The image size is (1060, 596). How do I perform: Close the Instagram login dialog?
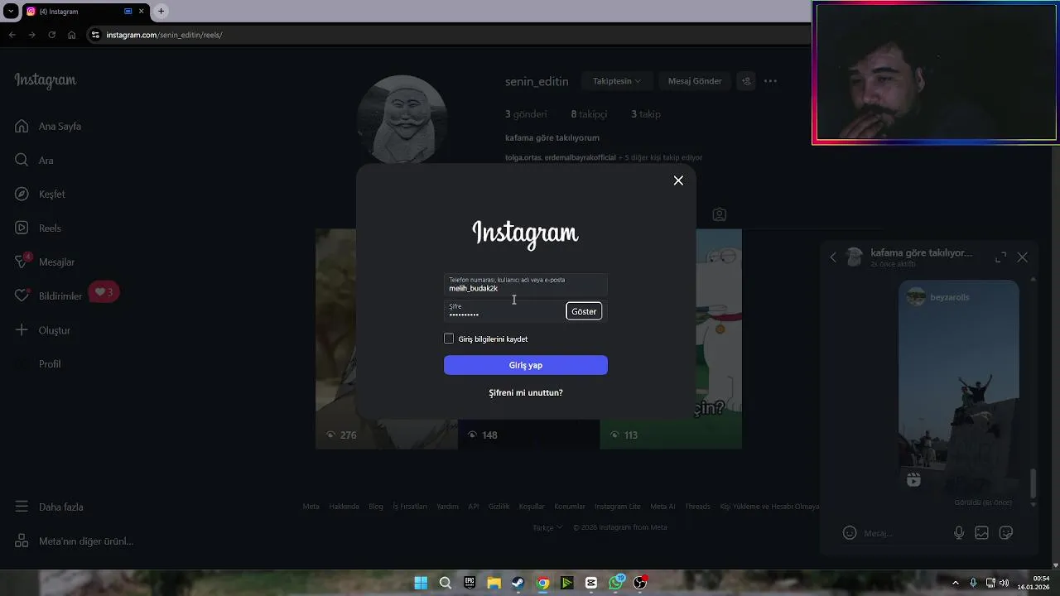coord(678,180)
